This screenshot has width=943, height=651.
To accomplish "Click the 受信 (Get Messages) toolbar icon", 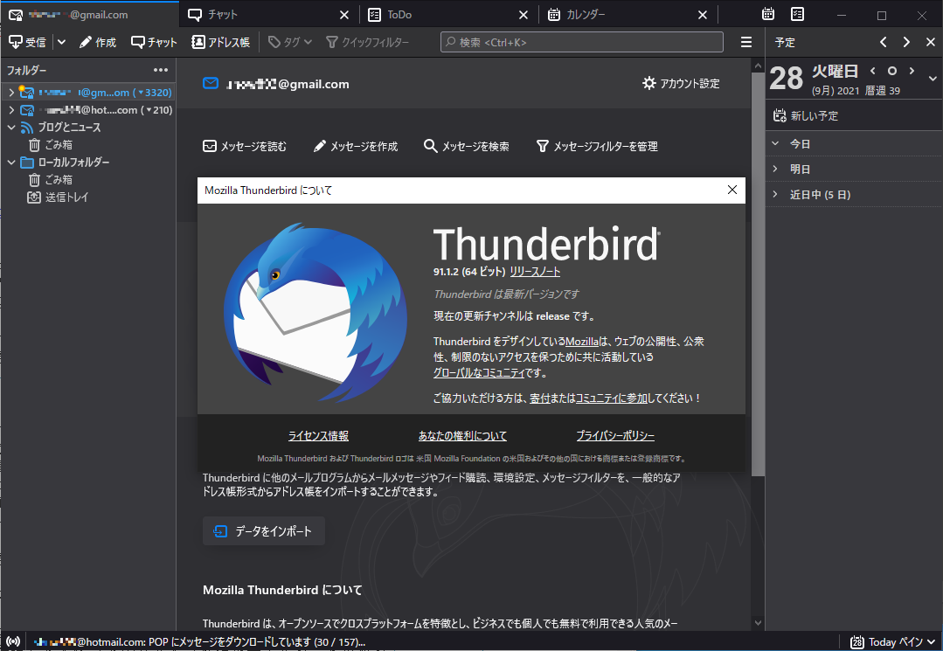I will [24, 41].
